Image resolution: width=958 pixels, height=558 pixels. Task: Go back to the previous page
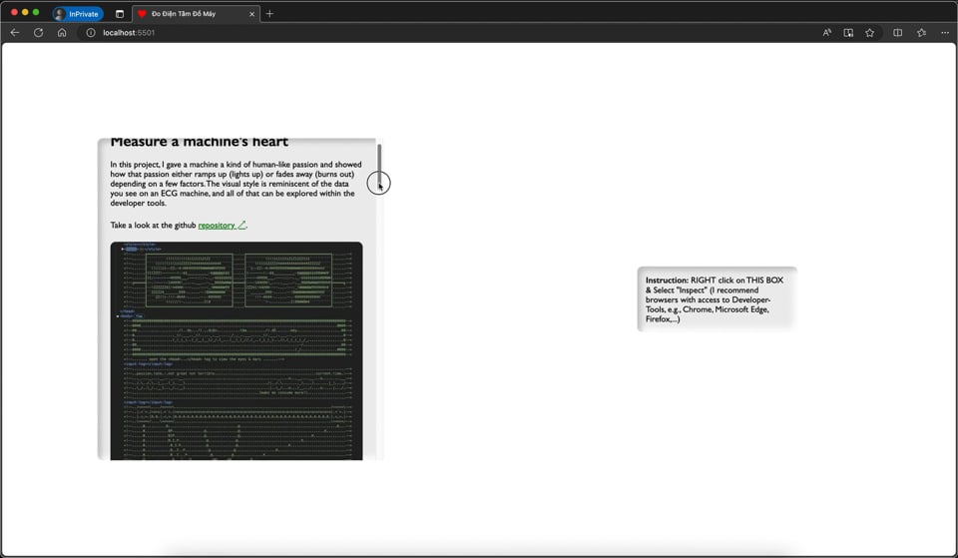(x=15, y=32)
